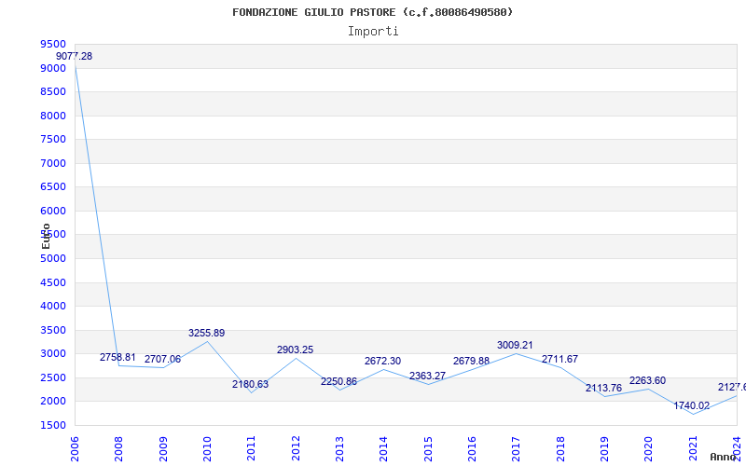This screenshot has height=466, width=746.
Task: Click the 'Anno' x-axis title
Action: click(724, 457)
